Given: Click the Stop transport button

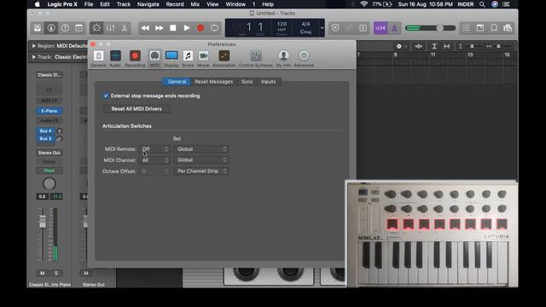Looking at the screenshot, I should click(172, 28).
